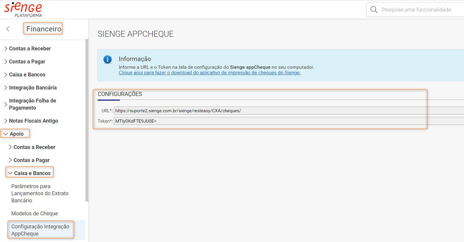This screenshot has width=464, height=242.
Task: Select Configuração Integração AppCheque menu item
Action: point(40,230)
